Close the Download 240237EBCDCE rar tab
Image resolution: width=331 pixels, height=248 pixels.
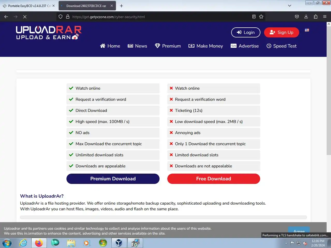coord(112,6)
